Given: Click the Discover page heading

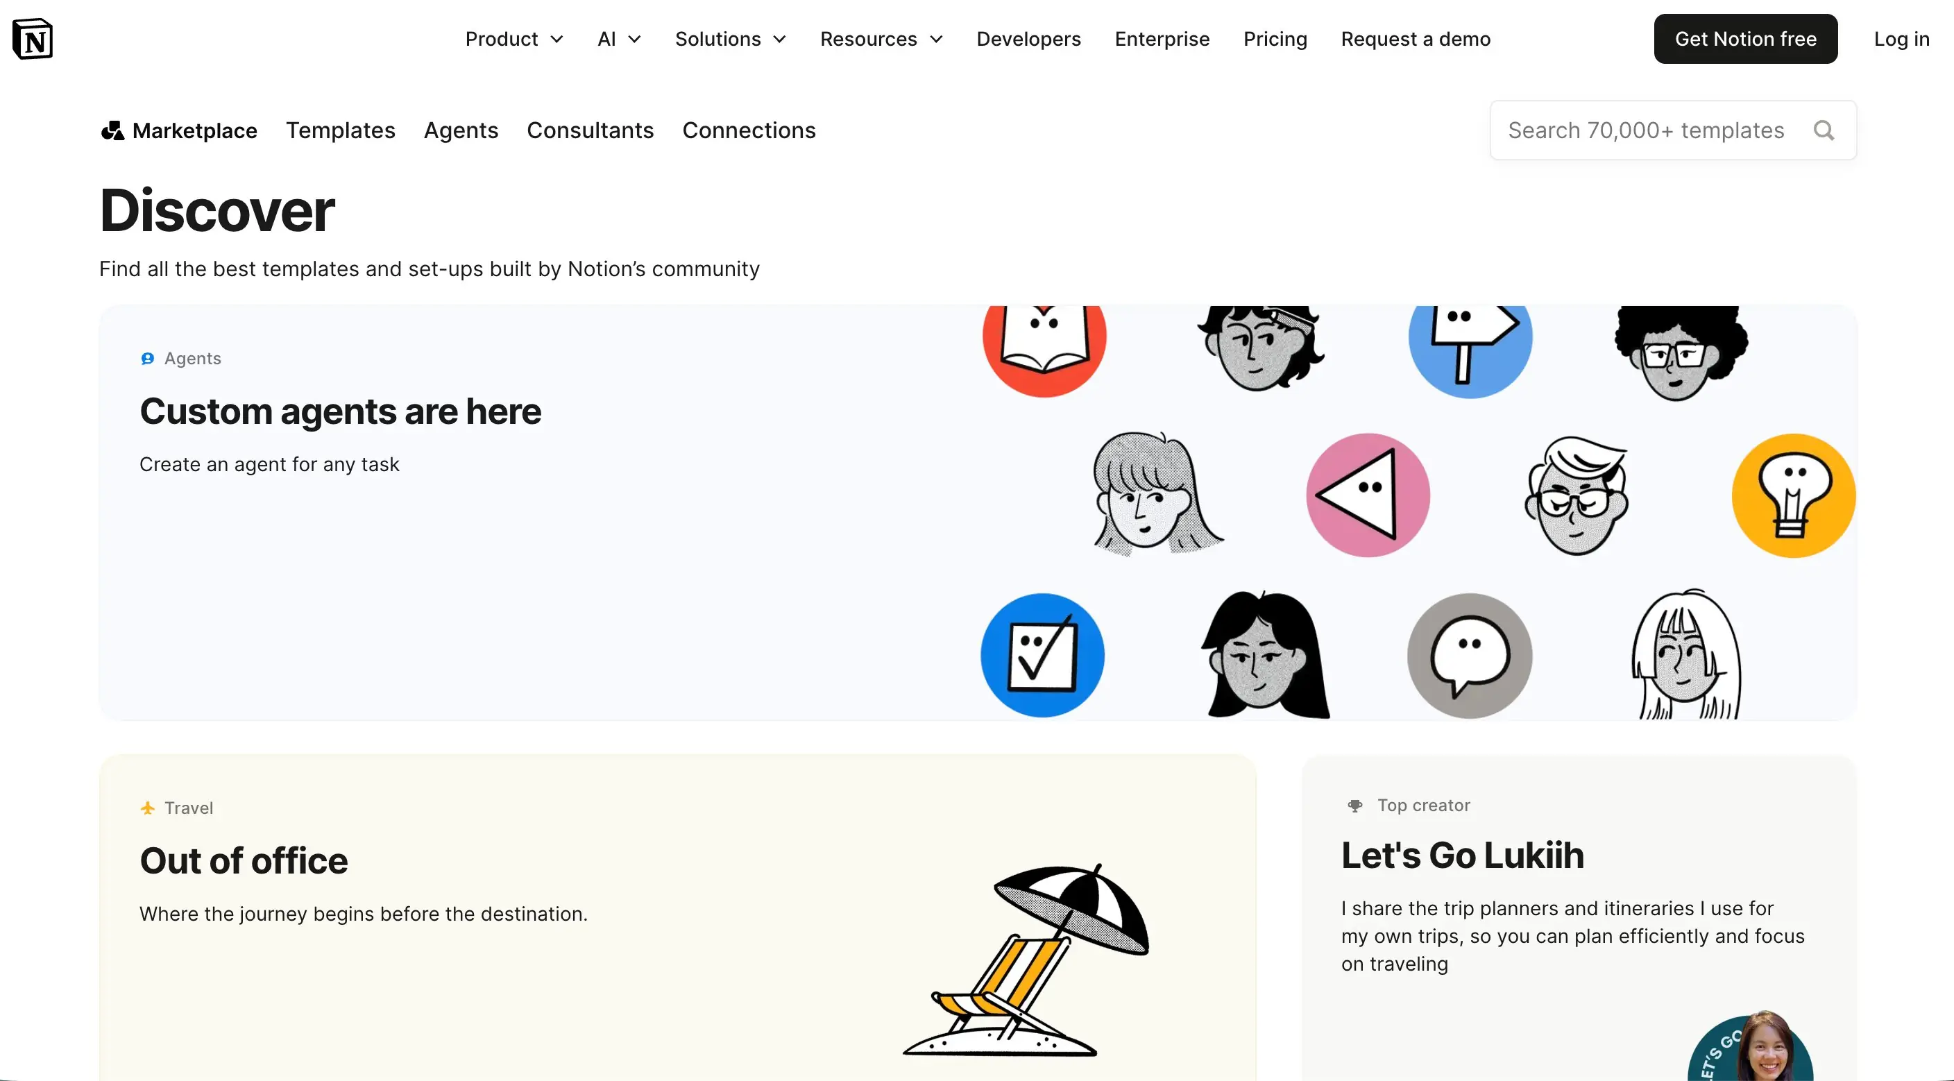Looking at the screenshot, I should 217,210.
